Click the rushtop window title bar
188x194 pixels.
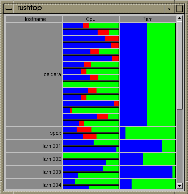(x=89, y=9)
